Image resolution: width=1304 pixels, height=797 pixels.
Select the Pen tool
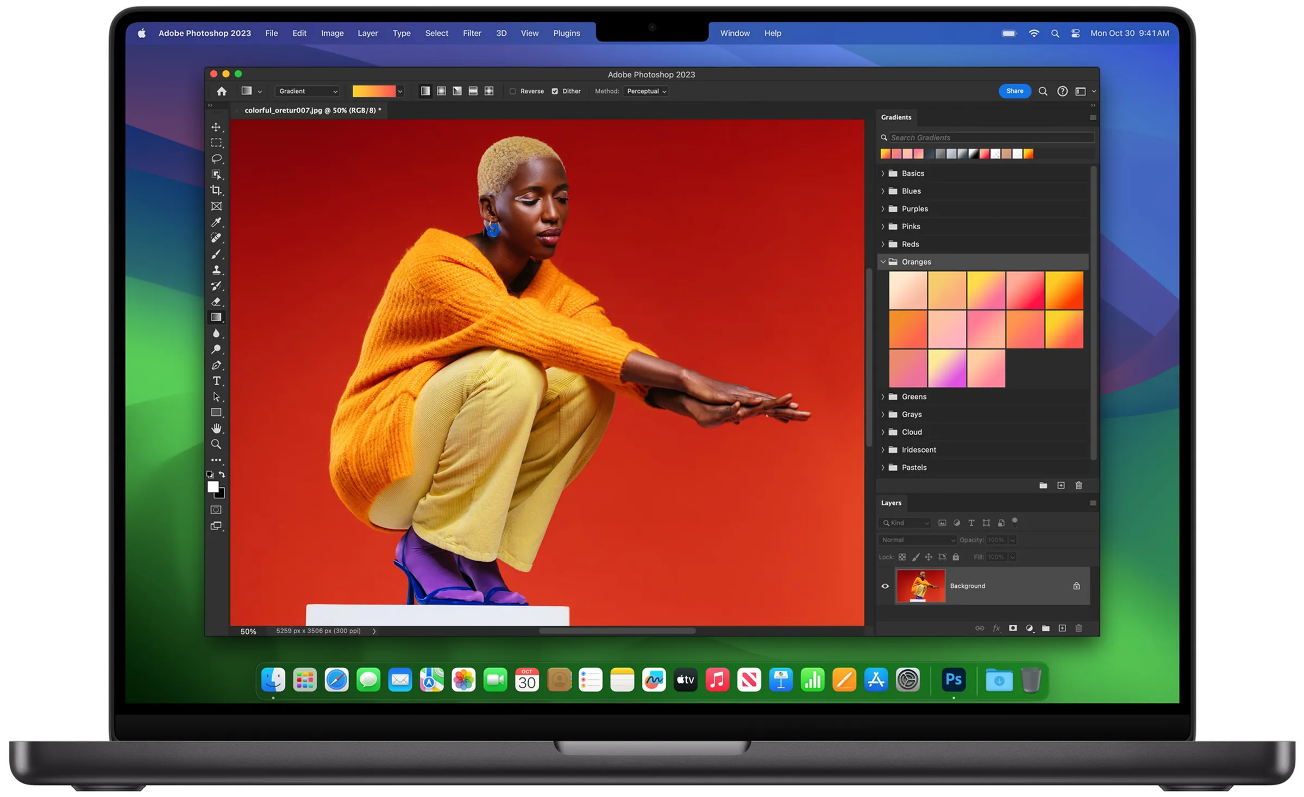[216, 365]
